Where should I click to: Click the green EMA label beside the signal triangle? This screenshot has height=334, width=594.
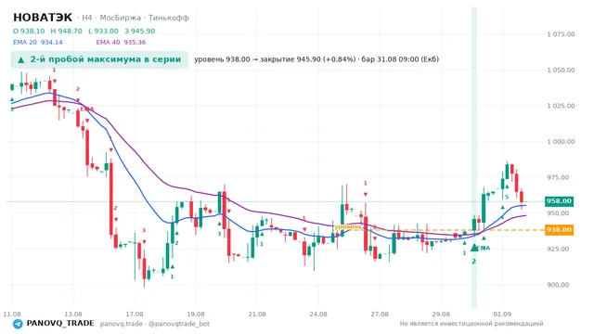(x=484, y=248)
